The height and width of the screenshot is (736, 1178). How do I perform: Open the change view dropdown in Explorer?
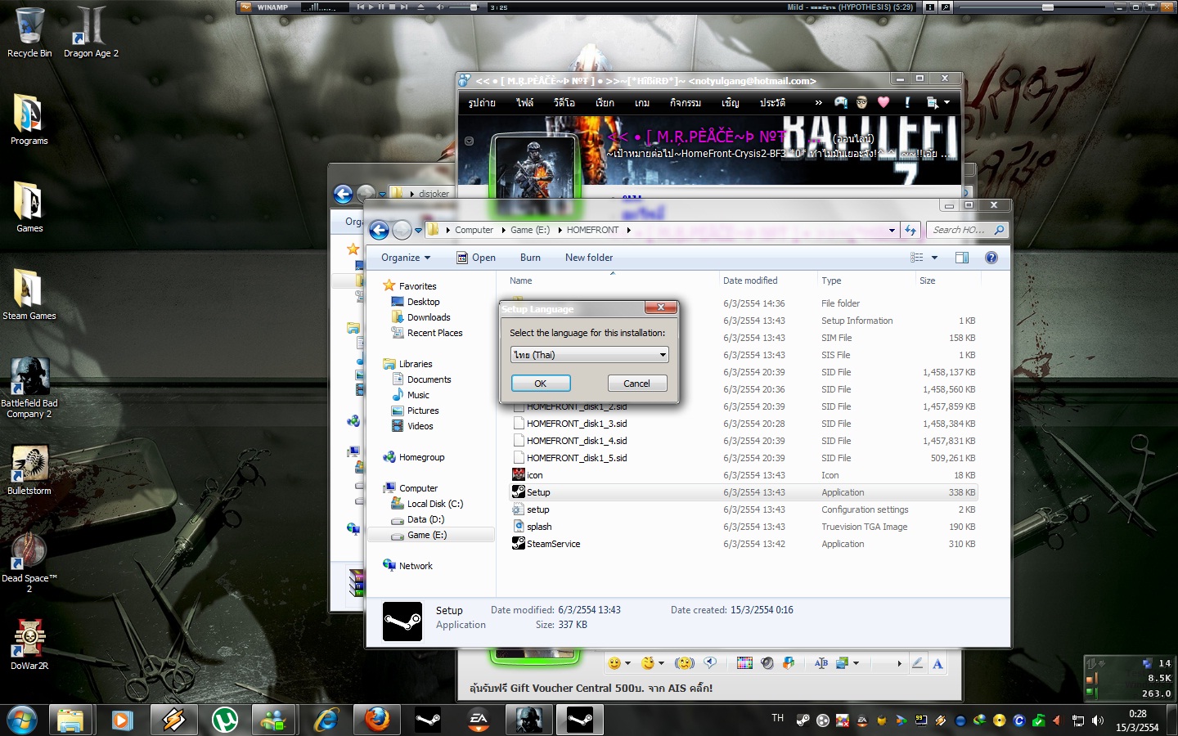[x=934, y=258]
